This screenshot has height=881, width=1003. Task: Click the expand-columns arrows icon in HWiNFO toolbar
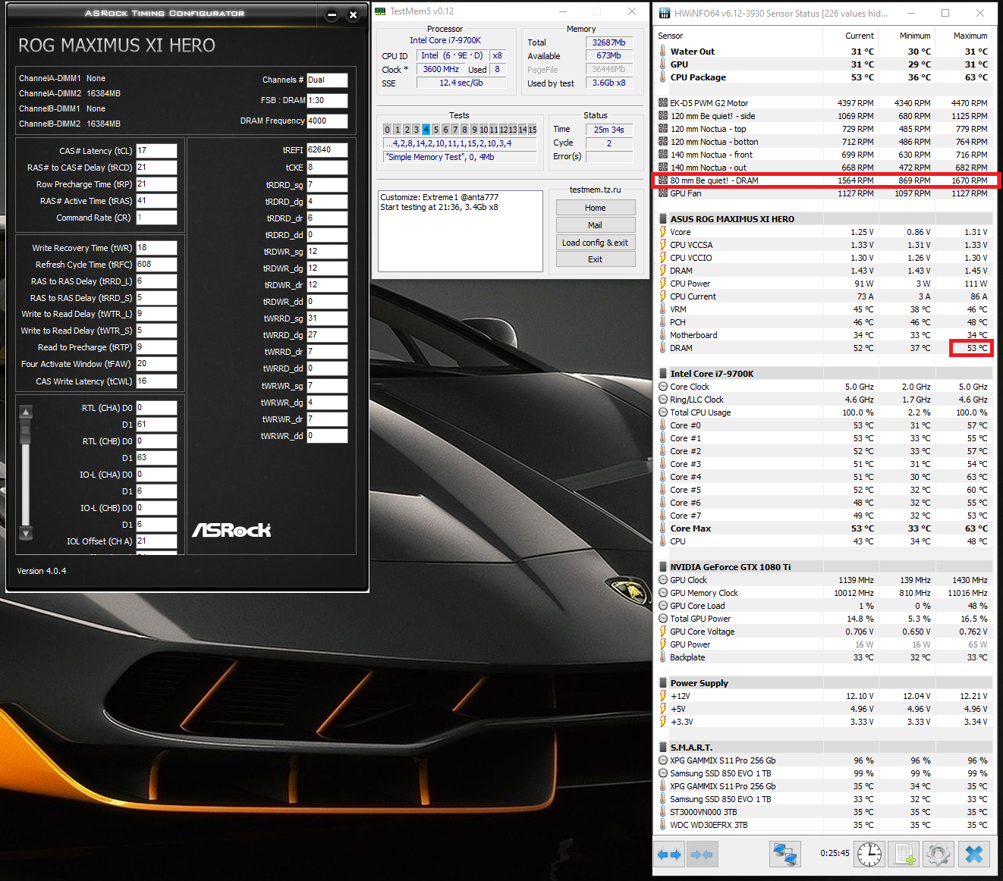669,854
